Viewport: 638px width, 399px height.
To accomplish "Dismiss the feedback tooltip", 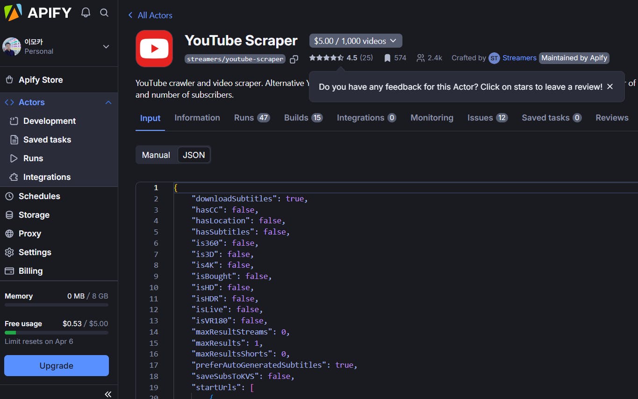I will click(609, 86).
